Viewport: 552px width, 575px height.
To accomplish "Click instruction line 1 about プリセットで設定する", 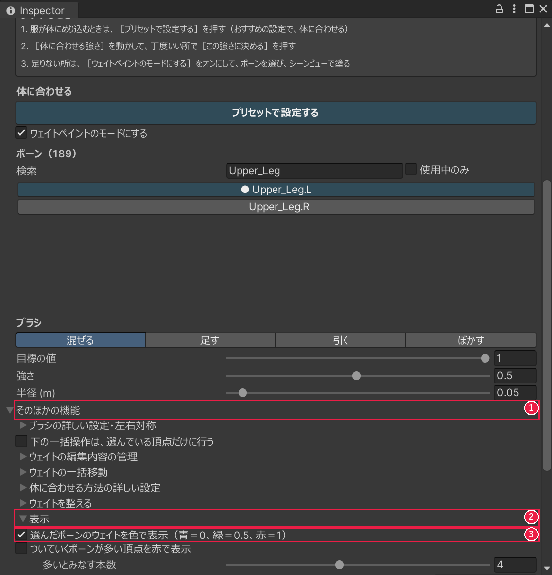I will [x=184, y=29].
